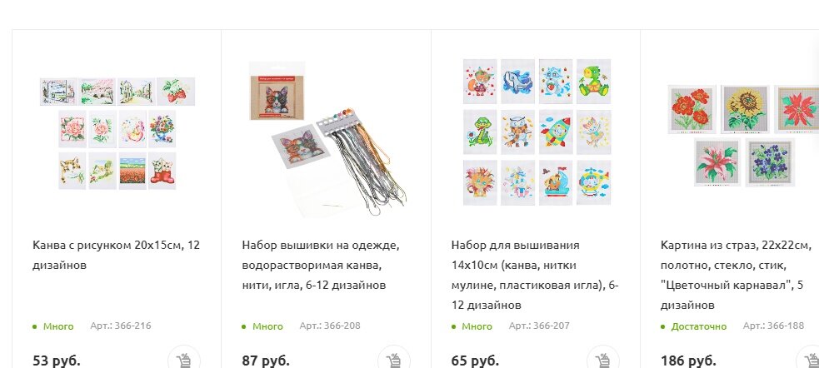The height and width of the screenshot is (368, 819).
Task: Open the kids animals embroidery set image
Action: coord(537,132)
